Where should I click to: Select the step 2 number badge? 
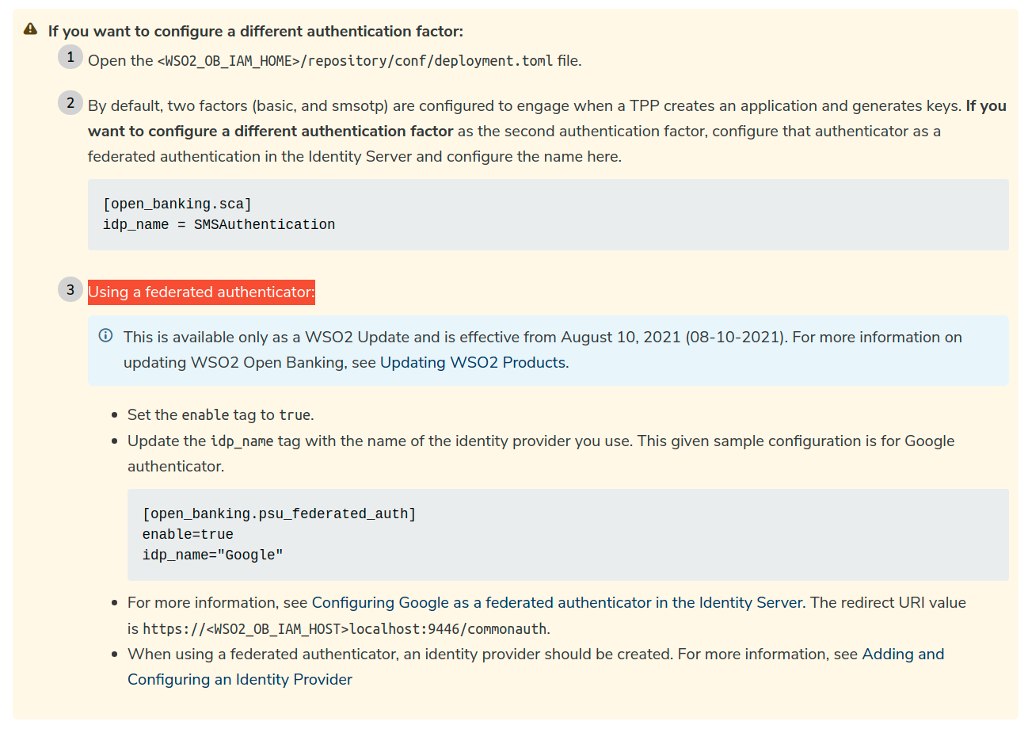pyautogui.click(x=70, y=101)
